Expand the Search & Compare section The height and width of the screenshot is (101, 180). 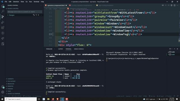click(14, 94)
